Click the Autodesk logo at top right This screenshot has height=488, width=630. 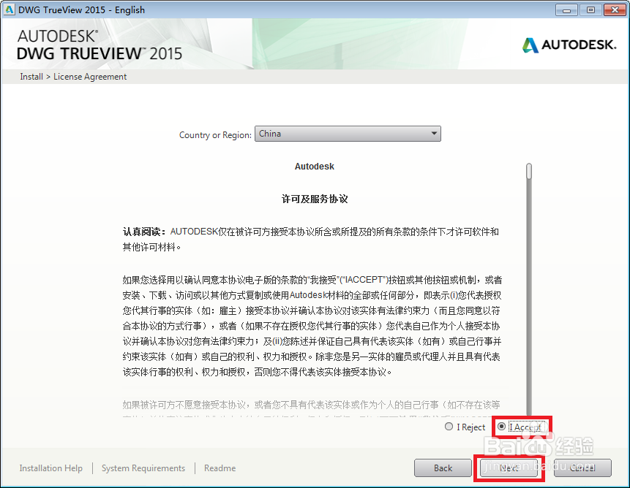tap(569, 45)
